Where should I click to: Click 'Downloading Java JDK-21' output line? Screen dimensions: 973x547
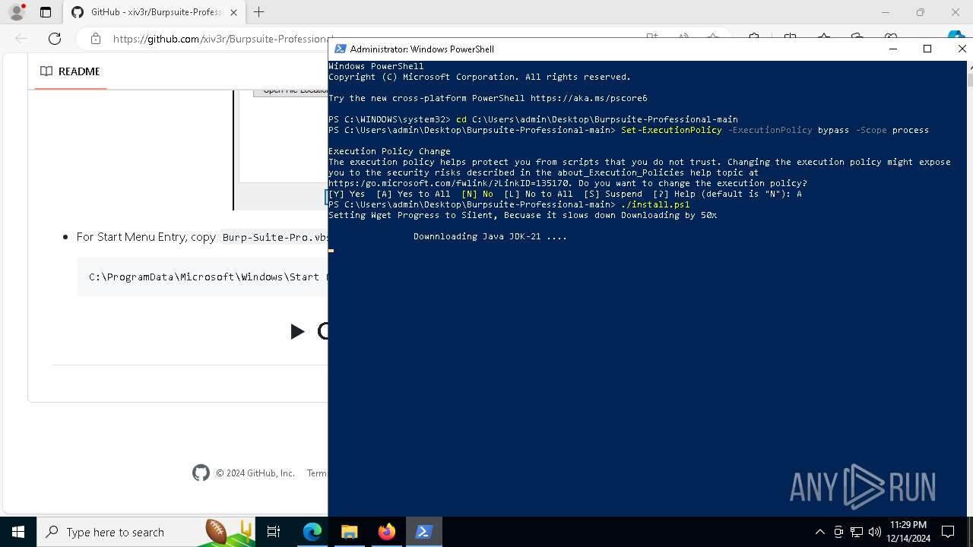[490, 236]
